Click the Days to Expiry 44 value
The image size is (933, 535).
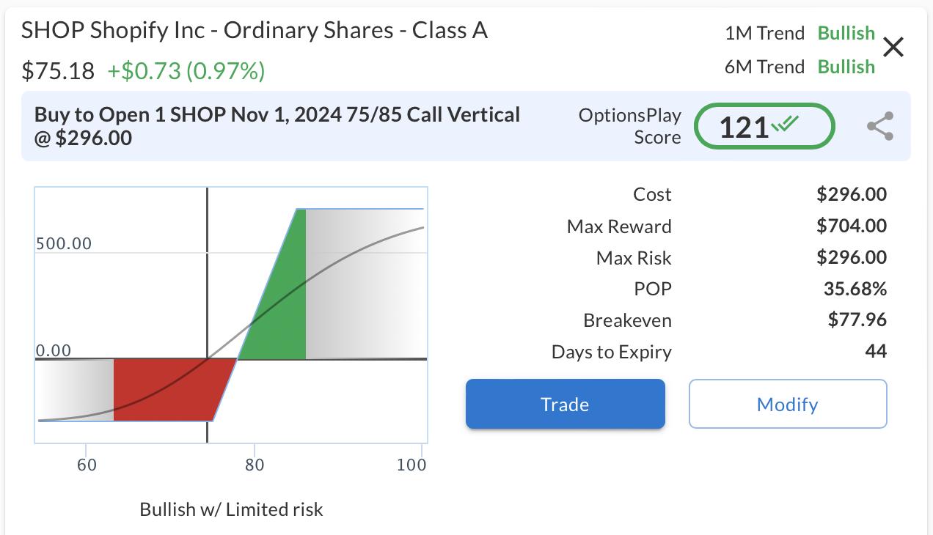tap(875, 352)
